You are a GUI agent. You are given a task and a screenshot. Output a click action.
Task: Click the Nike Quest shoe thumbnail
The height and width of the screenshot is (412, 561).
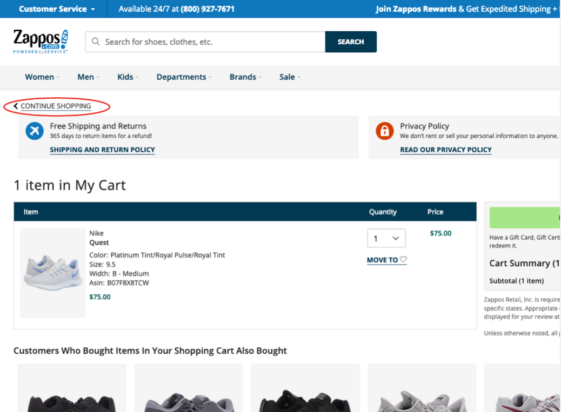click(x=53, y=273)
